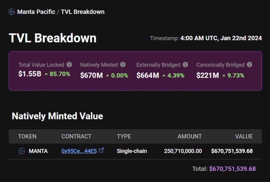
Task: Sort by the VALUE column header
Action: (x=244, y=136)
